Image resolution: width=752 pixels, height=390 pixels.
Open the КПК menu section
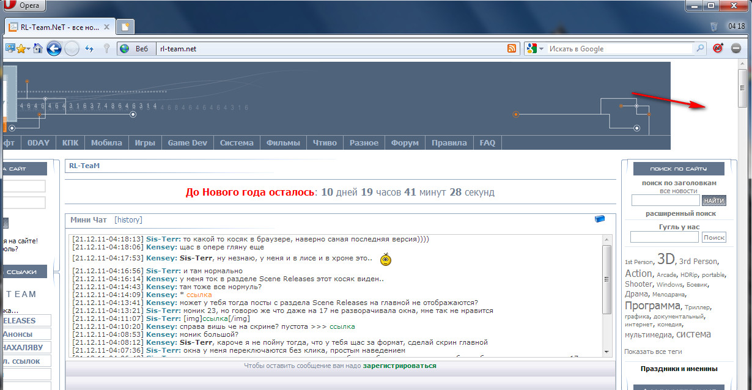[70, 142]
